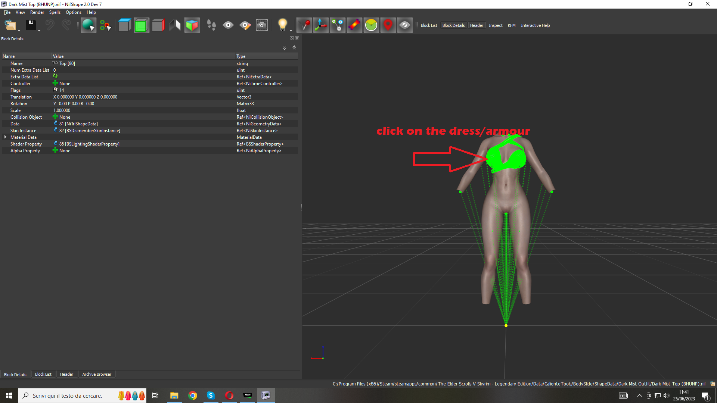Click the Header button in toolbar
The image size is (717, 403).
pyautogui.click(x=476, y=25)
